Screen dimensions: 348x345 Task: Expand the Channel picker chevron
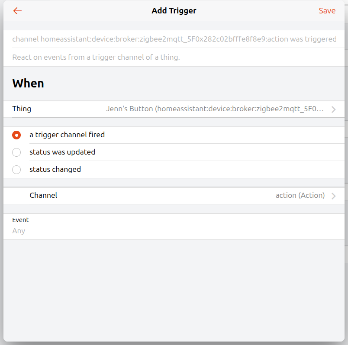pos(333,196)
